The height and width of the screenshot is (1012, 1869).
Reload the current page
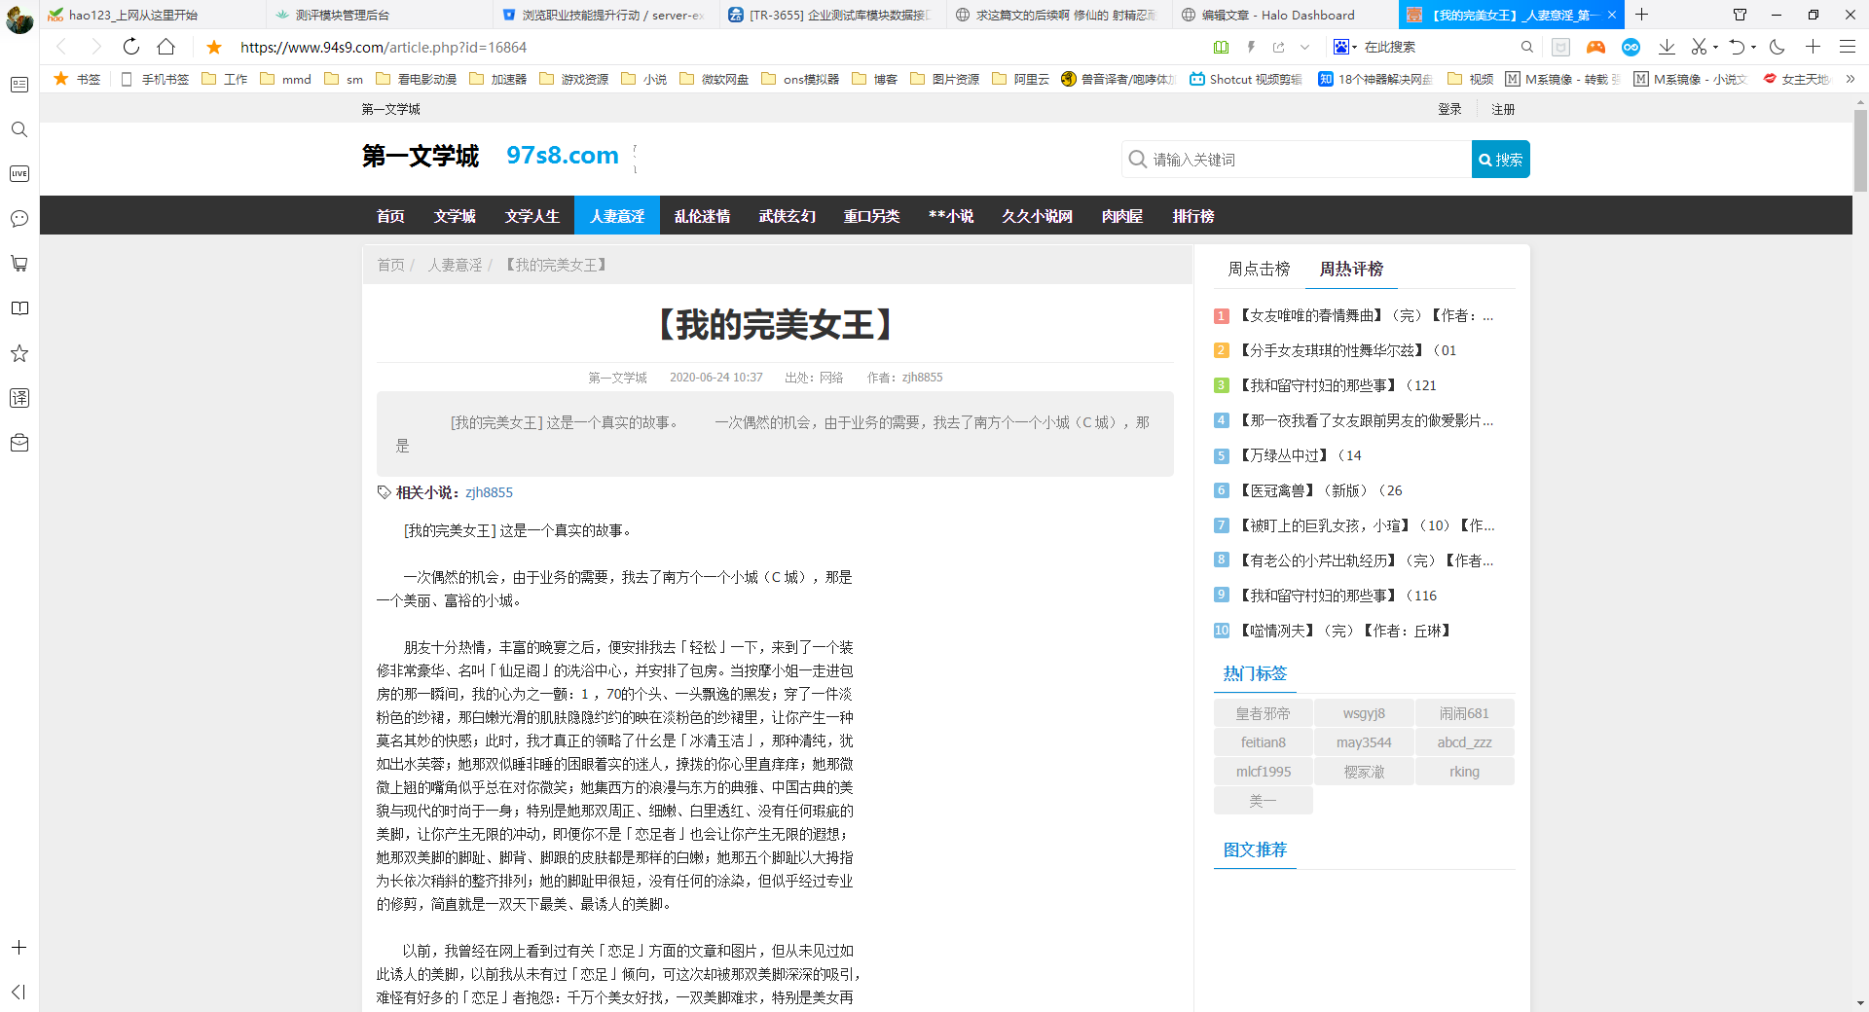131,47
